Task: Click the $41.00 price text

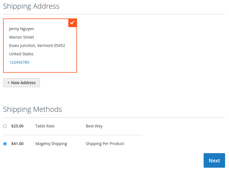Action: click(x=17, y=144)
